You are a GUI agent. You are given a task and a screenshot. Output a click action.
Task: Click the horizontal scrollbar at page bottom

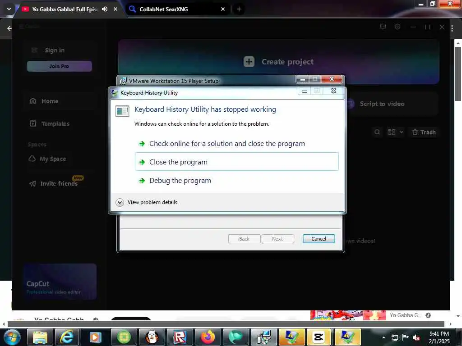point(226,324)
